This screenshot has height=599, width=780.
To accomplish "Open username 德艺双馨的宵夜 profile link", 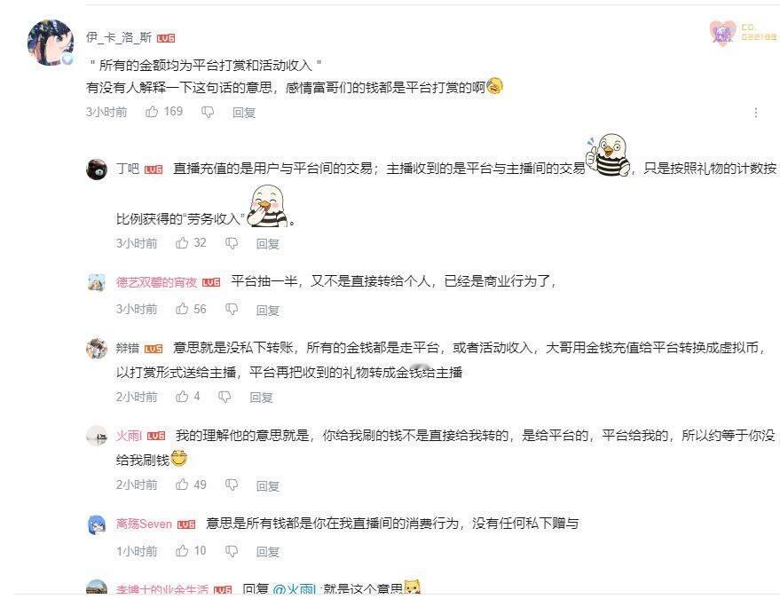I will pos(157,282).
